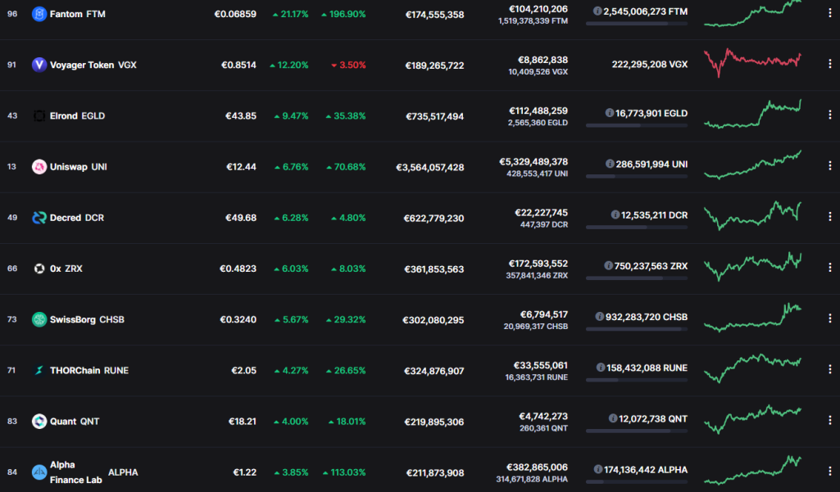840x492 pixels.
Task: Click the info icon beside EGLD supply
Action: (609, 113)
